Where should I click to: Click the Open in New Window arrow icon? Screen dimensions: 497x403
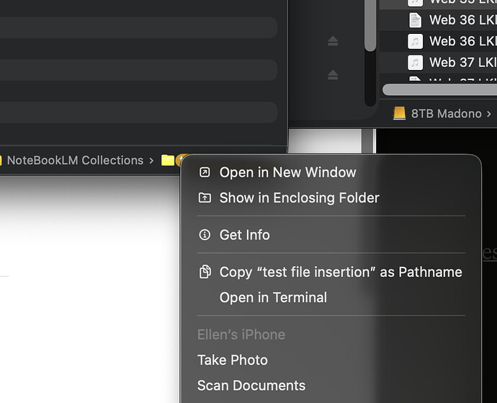pos(205,172)
